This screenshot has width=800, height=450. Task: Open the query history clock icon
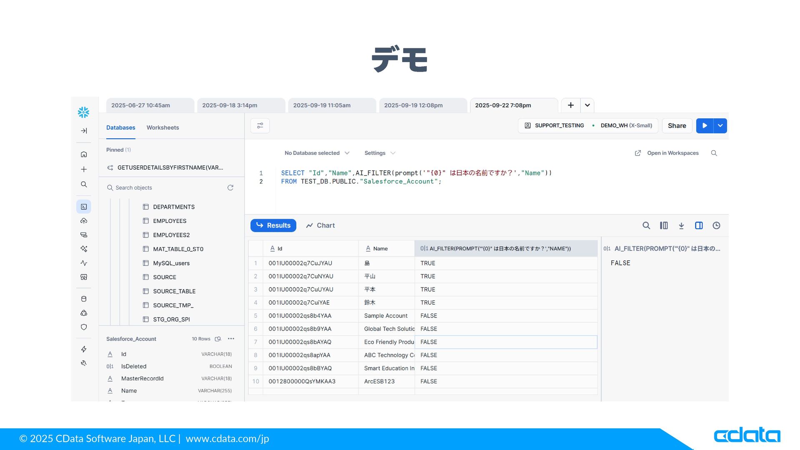(x=716, y=225)
